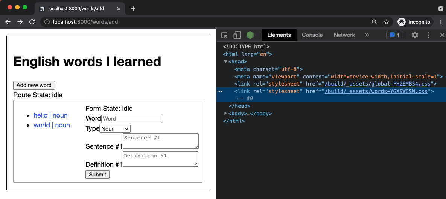446x199 pixels.
Task: Open the DevTools three-dot customize menu
Action: pos(428,35)
